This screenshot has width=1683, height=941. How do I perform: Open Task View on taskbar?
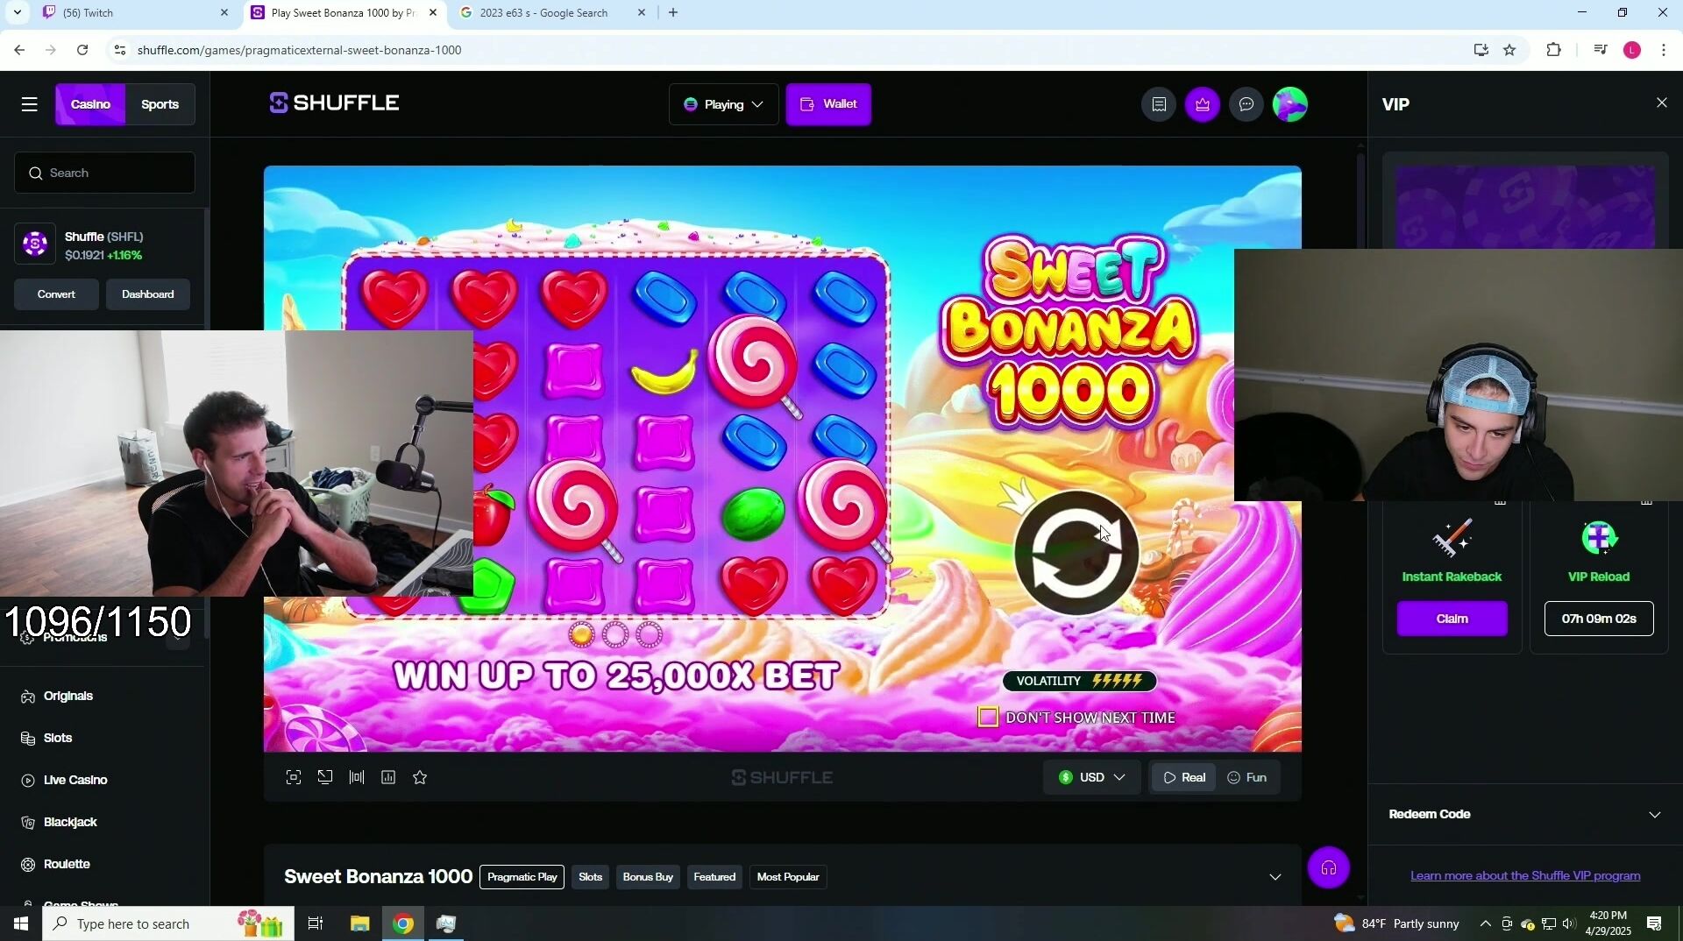(x=316, y=923)
